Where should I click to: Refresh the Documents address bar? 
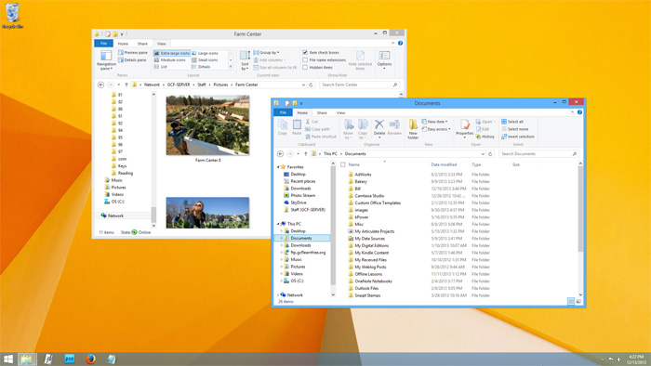[x=490, y=154]
